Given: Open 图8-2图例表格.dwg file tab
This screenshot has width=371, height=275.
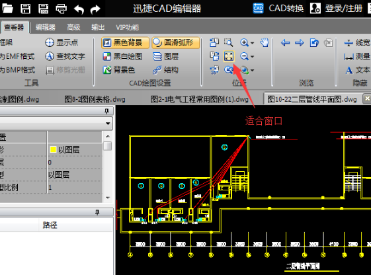Looking at the screenshot, I should [95, 99].
